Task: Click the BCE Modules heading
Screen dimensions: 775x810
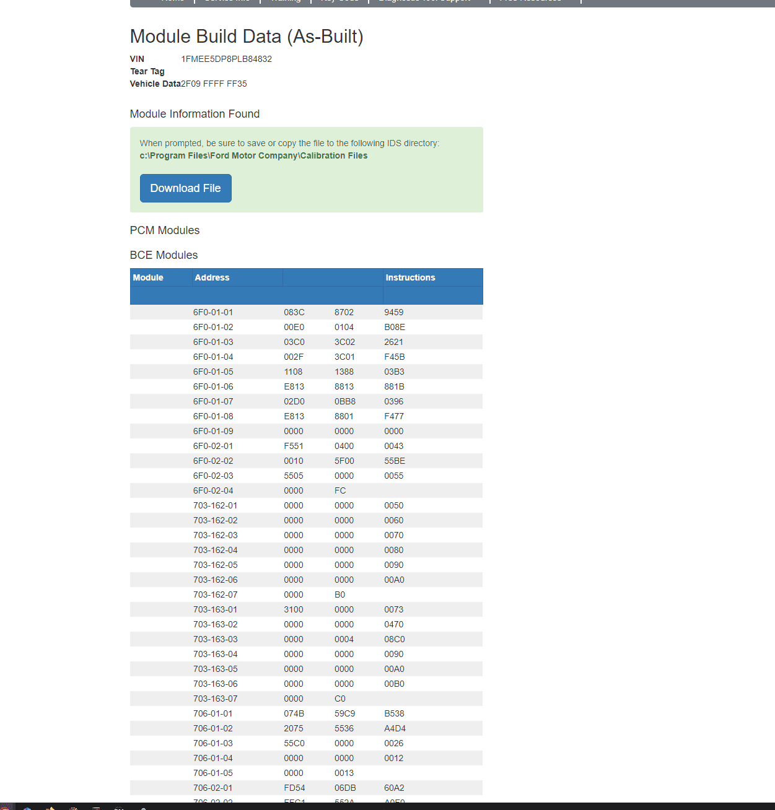Action: tap(164, 255)
